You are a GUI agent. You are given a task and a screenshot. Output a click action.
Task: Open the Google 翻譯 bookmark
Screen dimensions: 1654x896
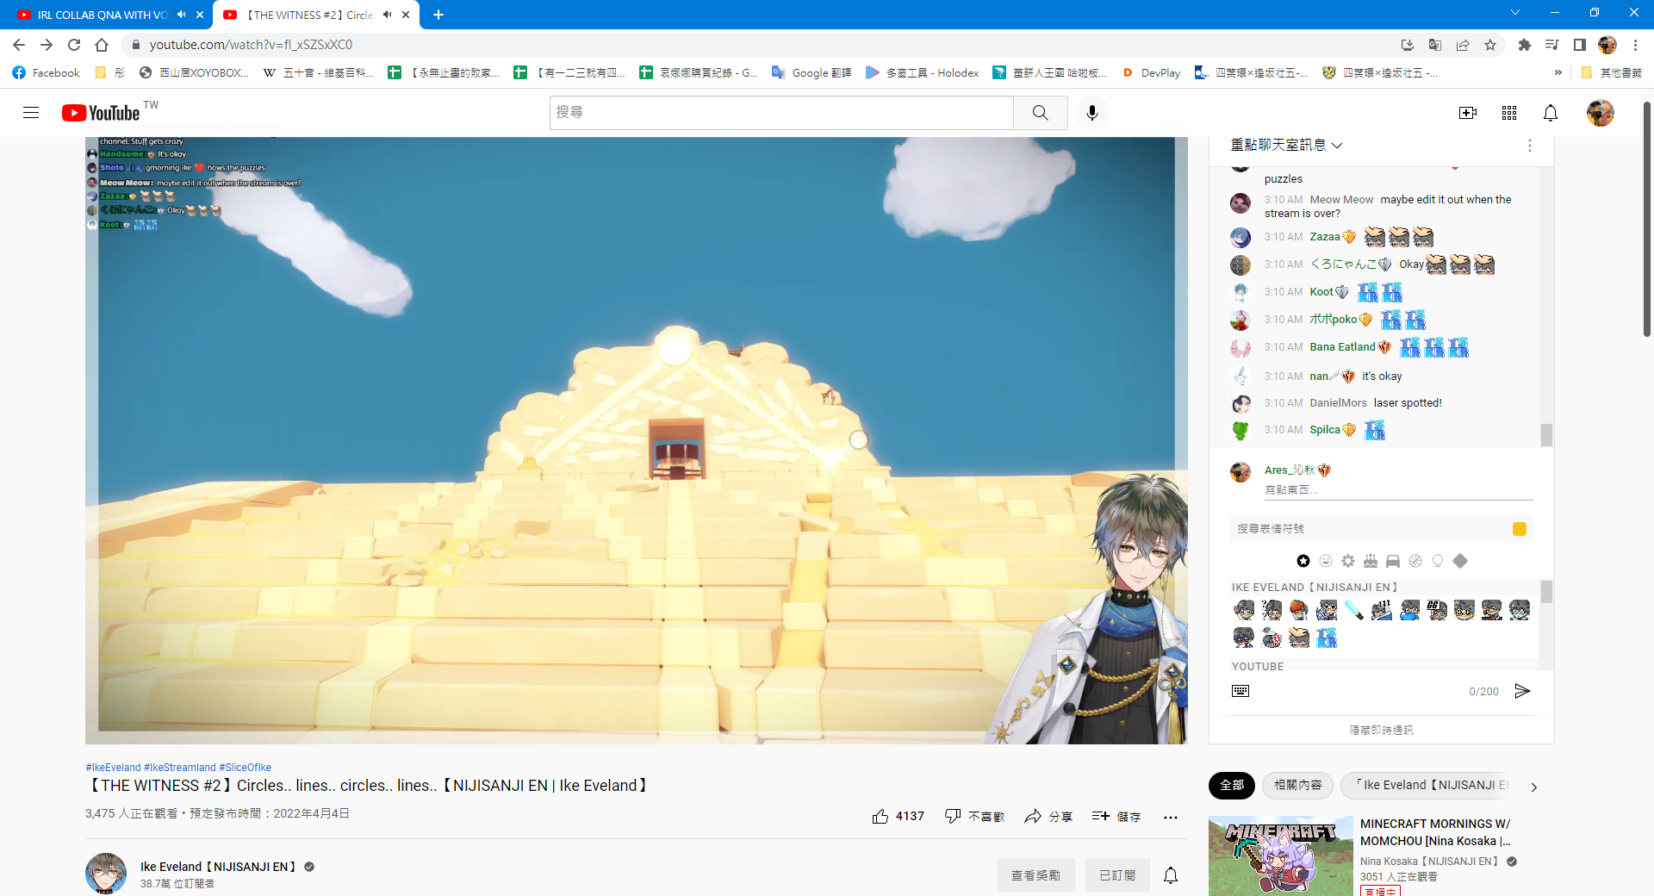click(811, 73)
